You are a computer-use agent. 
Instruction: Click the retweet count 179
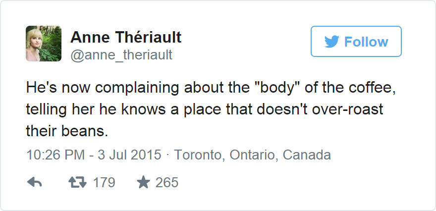tap(104, 183)
